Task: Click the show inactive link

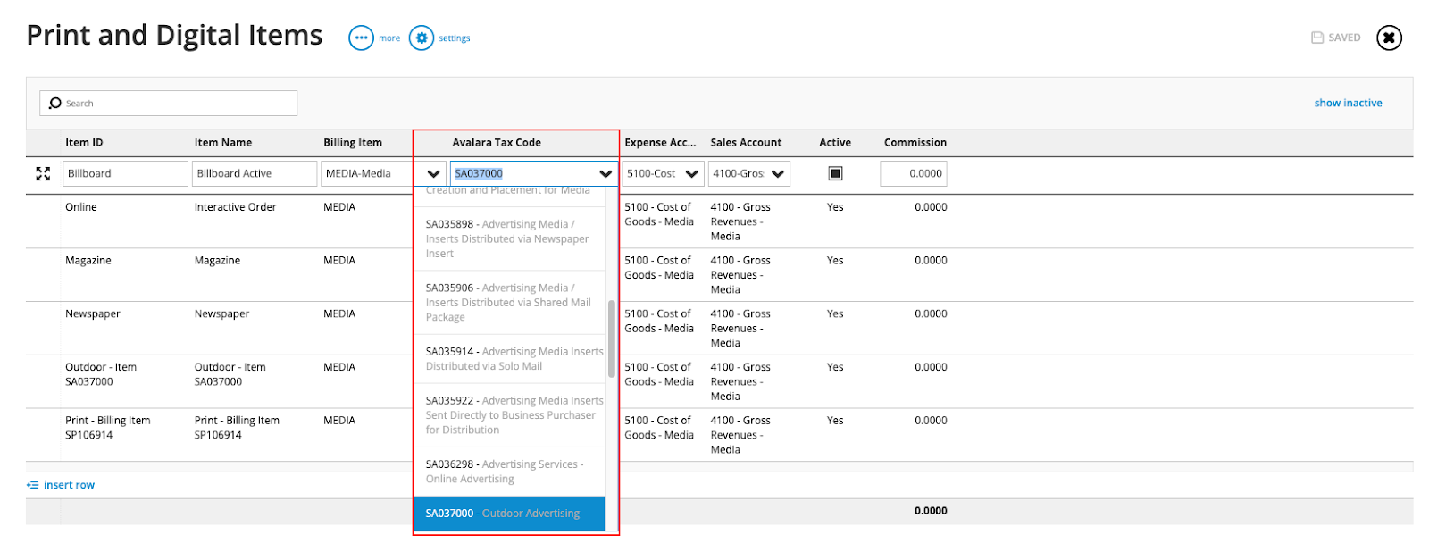Action: pyautogui.click(x=1348, y=104)
